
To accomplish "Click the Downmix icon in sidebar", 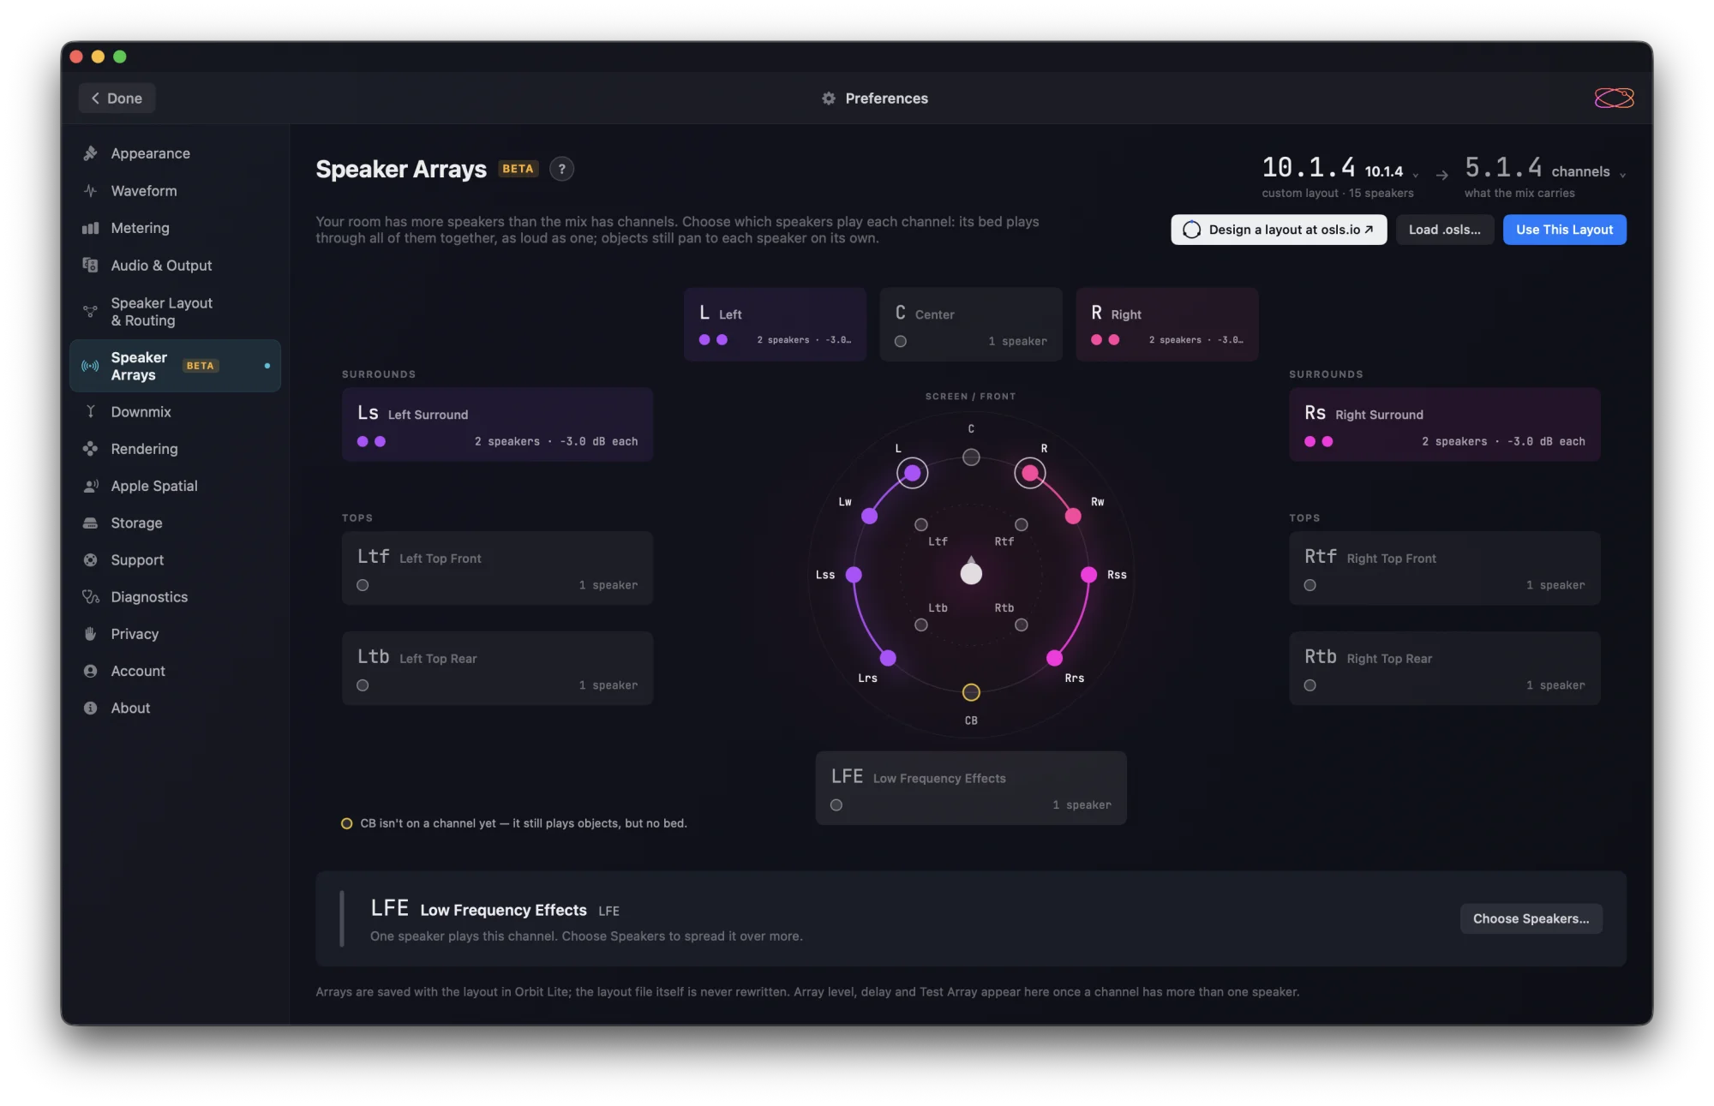I will [x=90, y=411].
